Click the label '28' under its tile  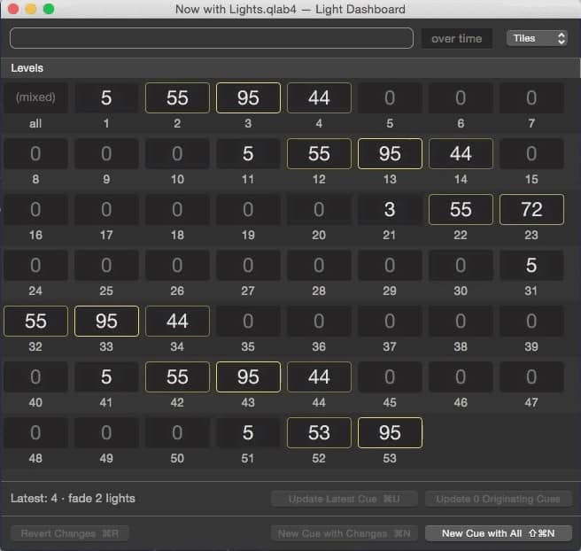pos(319,291)
